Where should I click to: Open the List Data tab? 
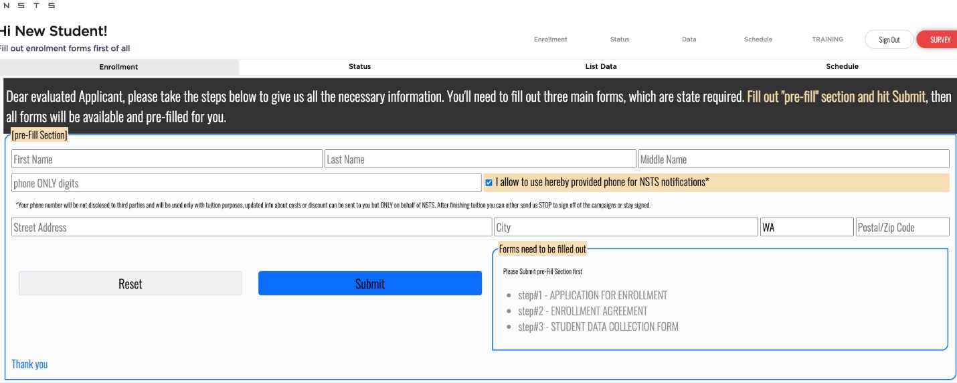tap(600, 67)
